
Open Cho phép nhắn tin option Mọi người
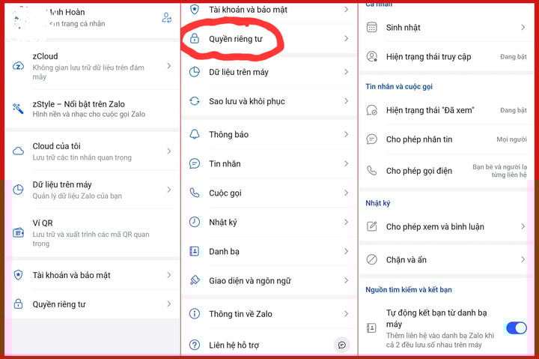coord(511,139)
